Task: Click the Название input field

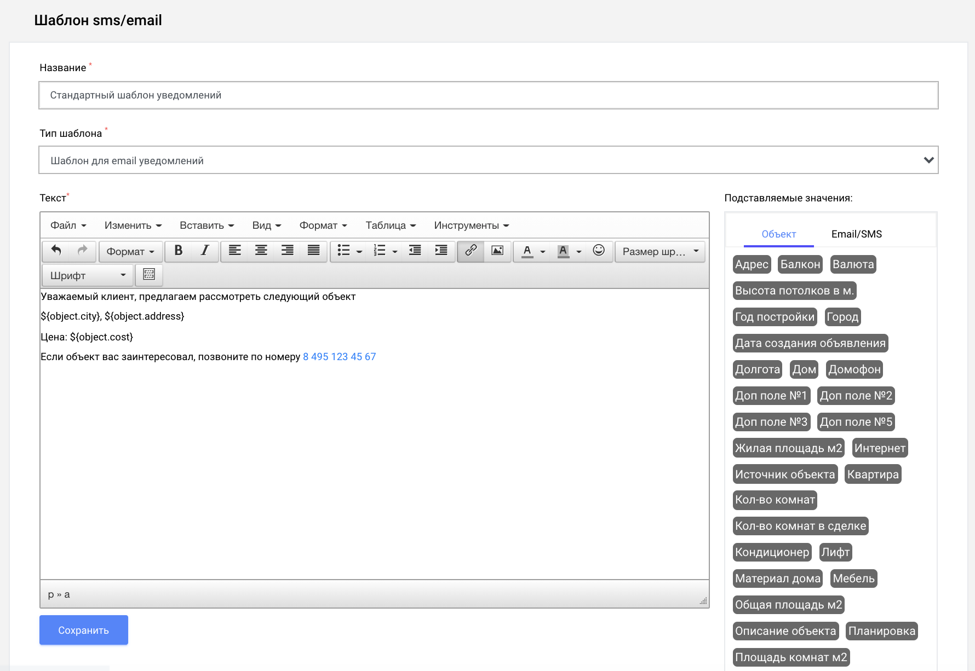Action: (x=488, y=95)
